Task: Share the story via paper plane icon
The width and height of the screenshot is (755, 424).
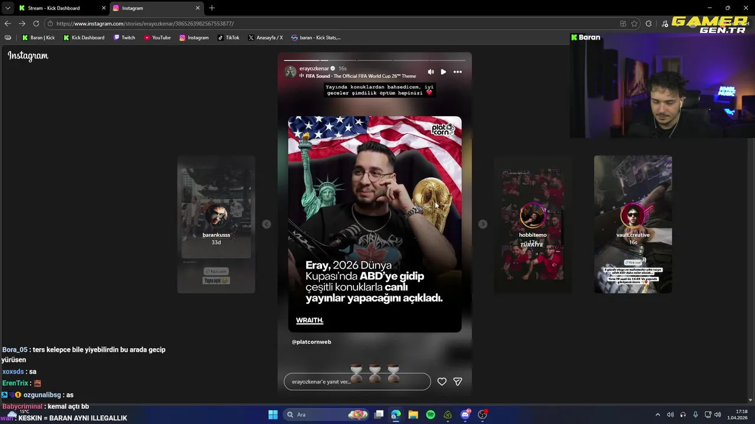Action: pos(458,382)
